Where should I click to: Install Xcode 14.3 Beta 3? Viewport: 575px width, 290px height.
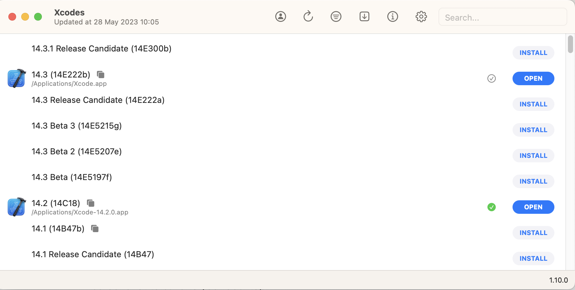tap(533, 130)
